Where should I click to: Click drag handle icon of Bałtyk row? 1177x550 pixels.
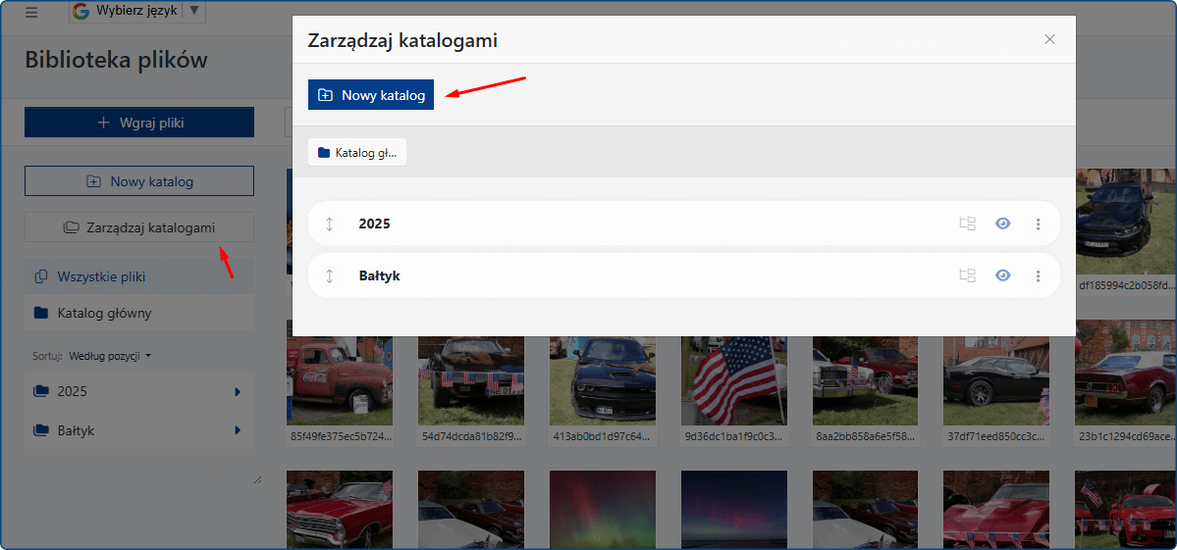coord(330,275)
